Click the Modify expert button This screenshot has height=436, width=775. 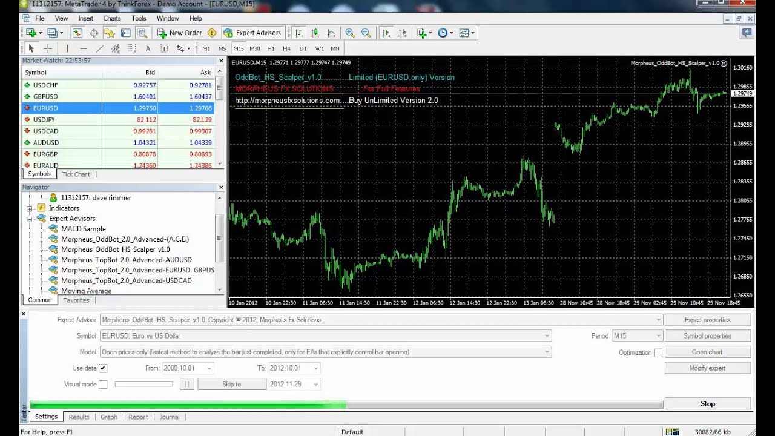708,368
